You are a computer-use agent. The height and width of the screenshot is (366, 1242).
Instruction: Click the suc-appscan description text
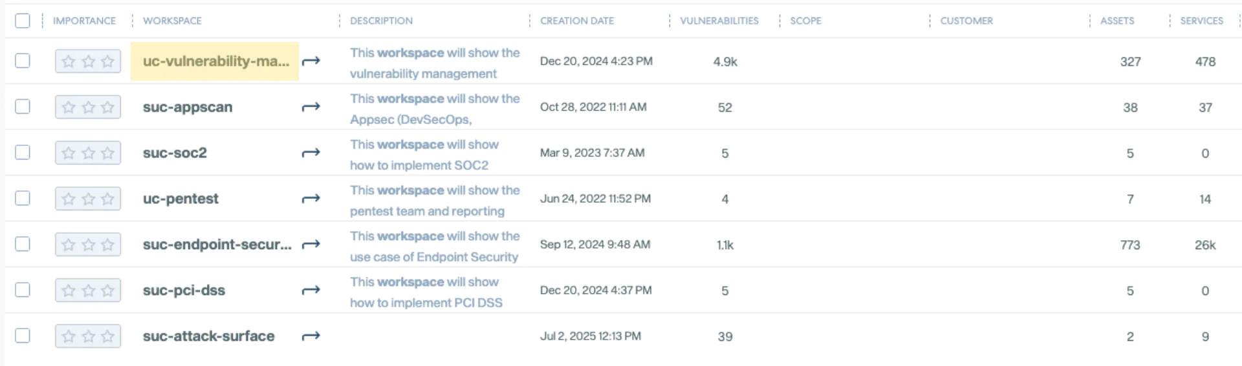(x=434, y=108)
